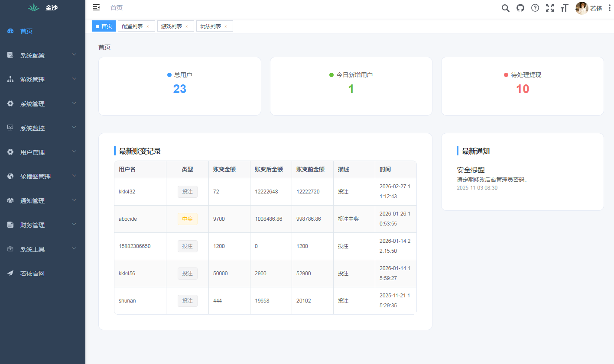Open the help (question mark) icon

[x=535, y=8]
